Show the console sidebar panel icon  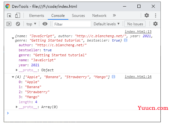(x=9, y=24)
